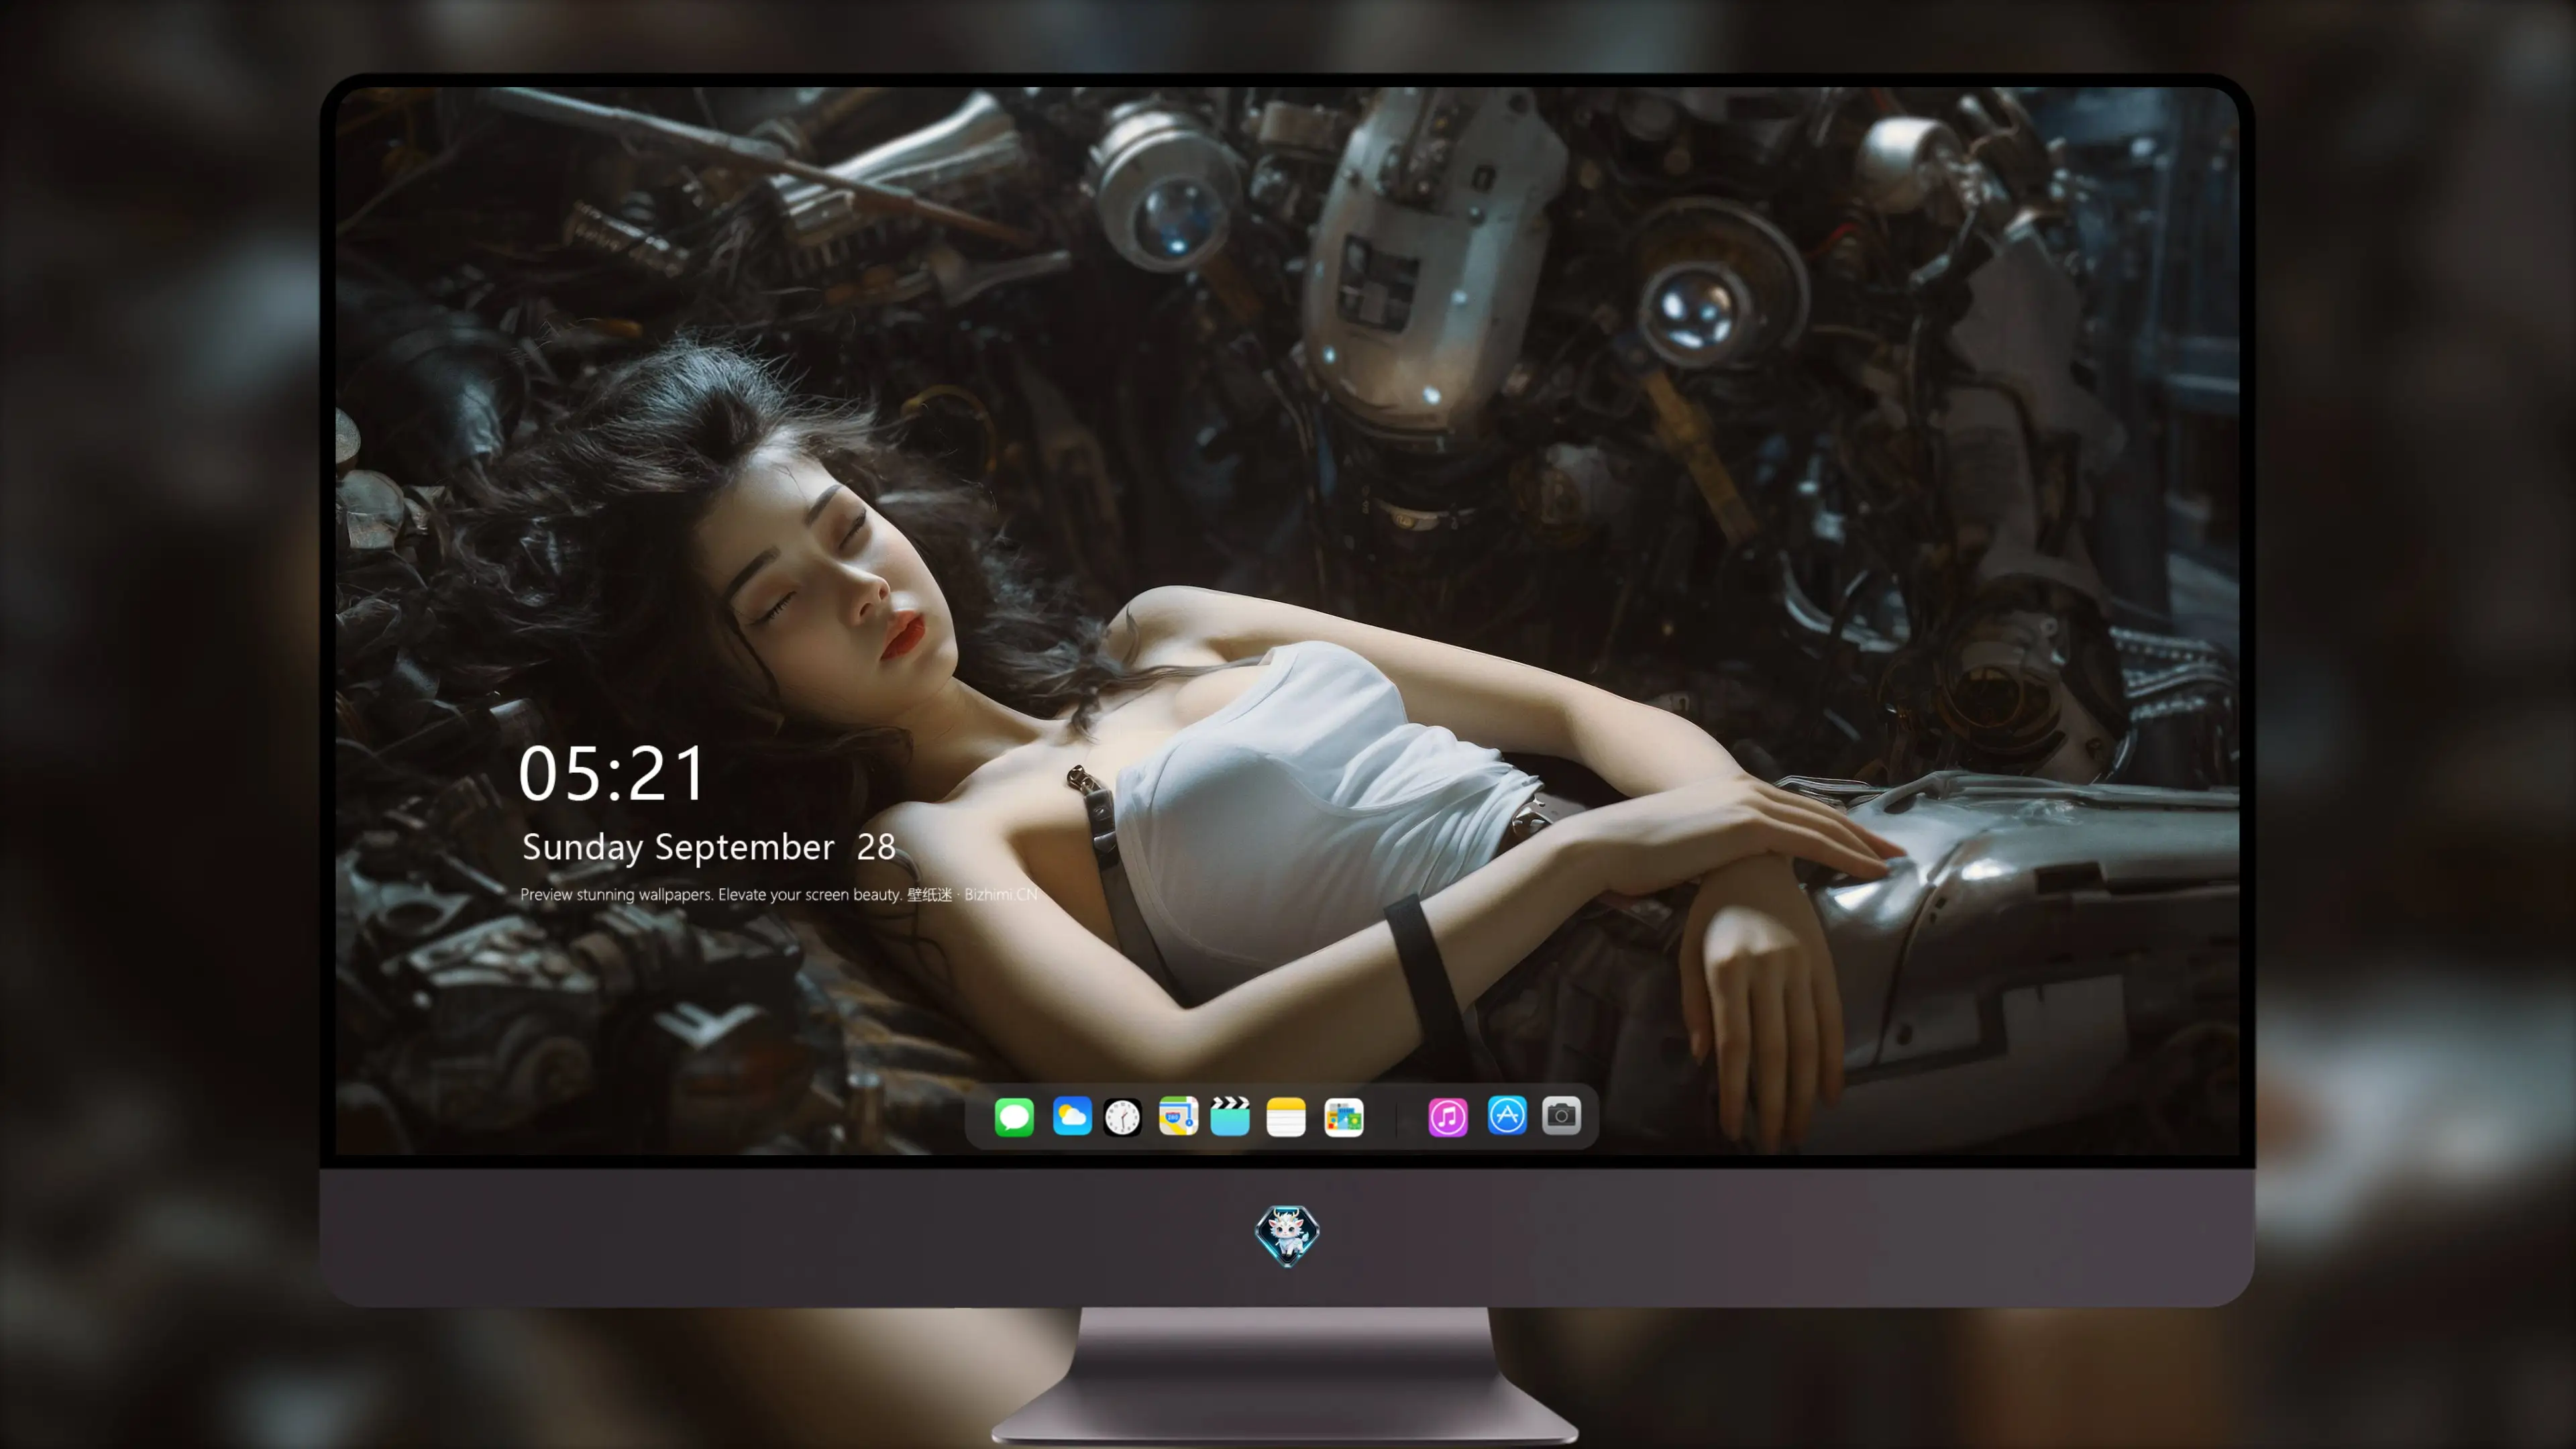Open the Weather app in the dock
2576x1449 pixels.
[1071, 1116]
